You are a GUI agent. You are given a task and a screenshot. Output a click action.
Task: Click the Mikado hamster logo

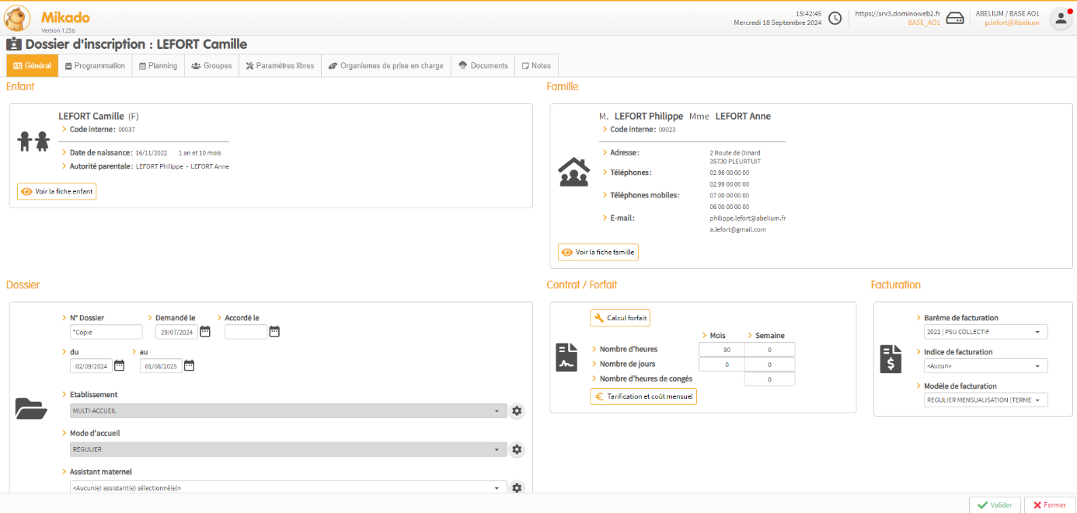pos(18,18)
